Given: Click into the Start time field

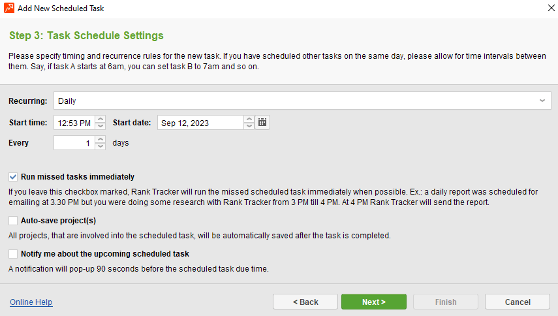Looking at the screenshot, I should click(x=74, y=123).
